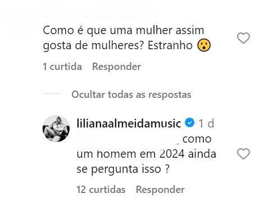Click the text 'Como é que uma mulher assim'
This screenshot has width=262, height=203.
coord(123,31)
